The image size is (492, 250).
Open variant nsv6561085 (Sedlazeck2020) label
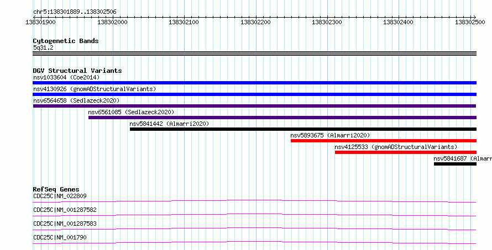tap(131, 112)
